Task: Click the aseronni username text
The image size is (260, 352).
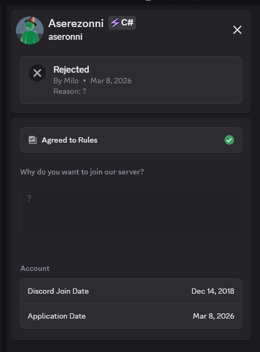Action: click(66, 37)
